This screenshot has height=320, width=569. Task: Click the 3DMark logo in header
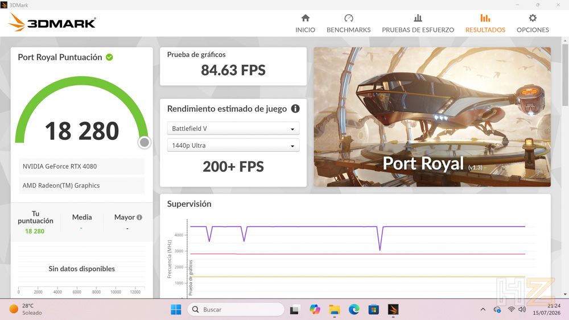point(52,23)
